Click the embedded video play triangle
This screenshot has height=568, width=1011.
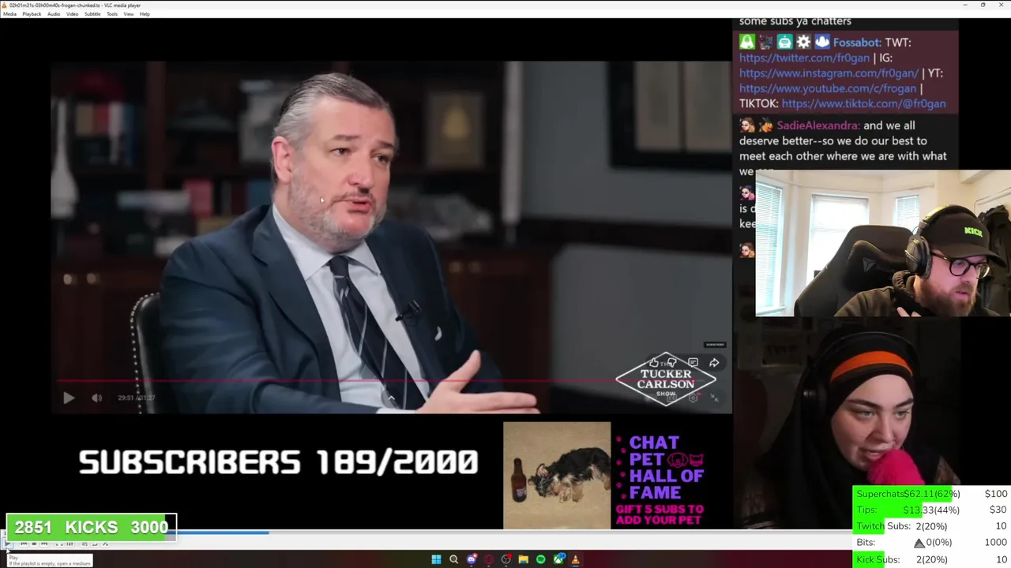tap(69, 398)
